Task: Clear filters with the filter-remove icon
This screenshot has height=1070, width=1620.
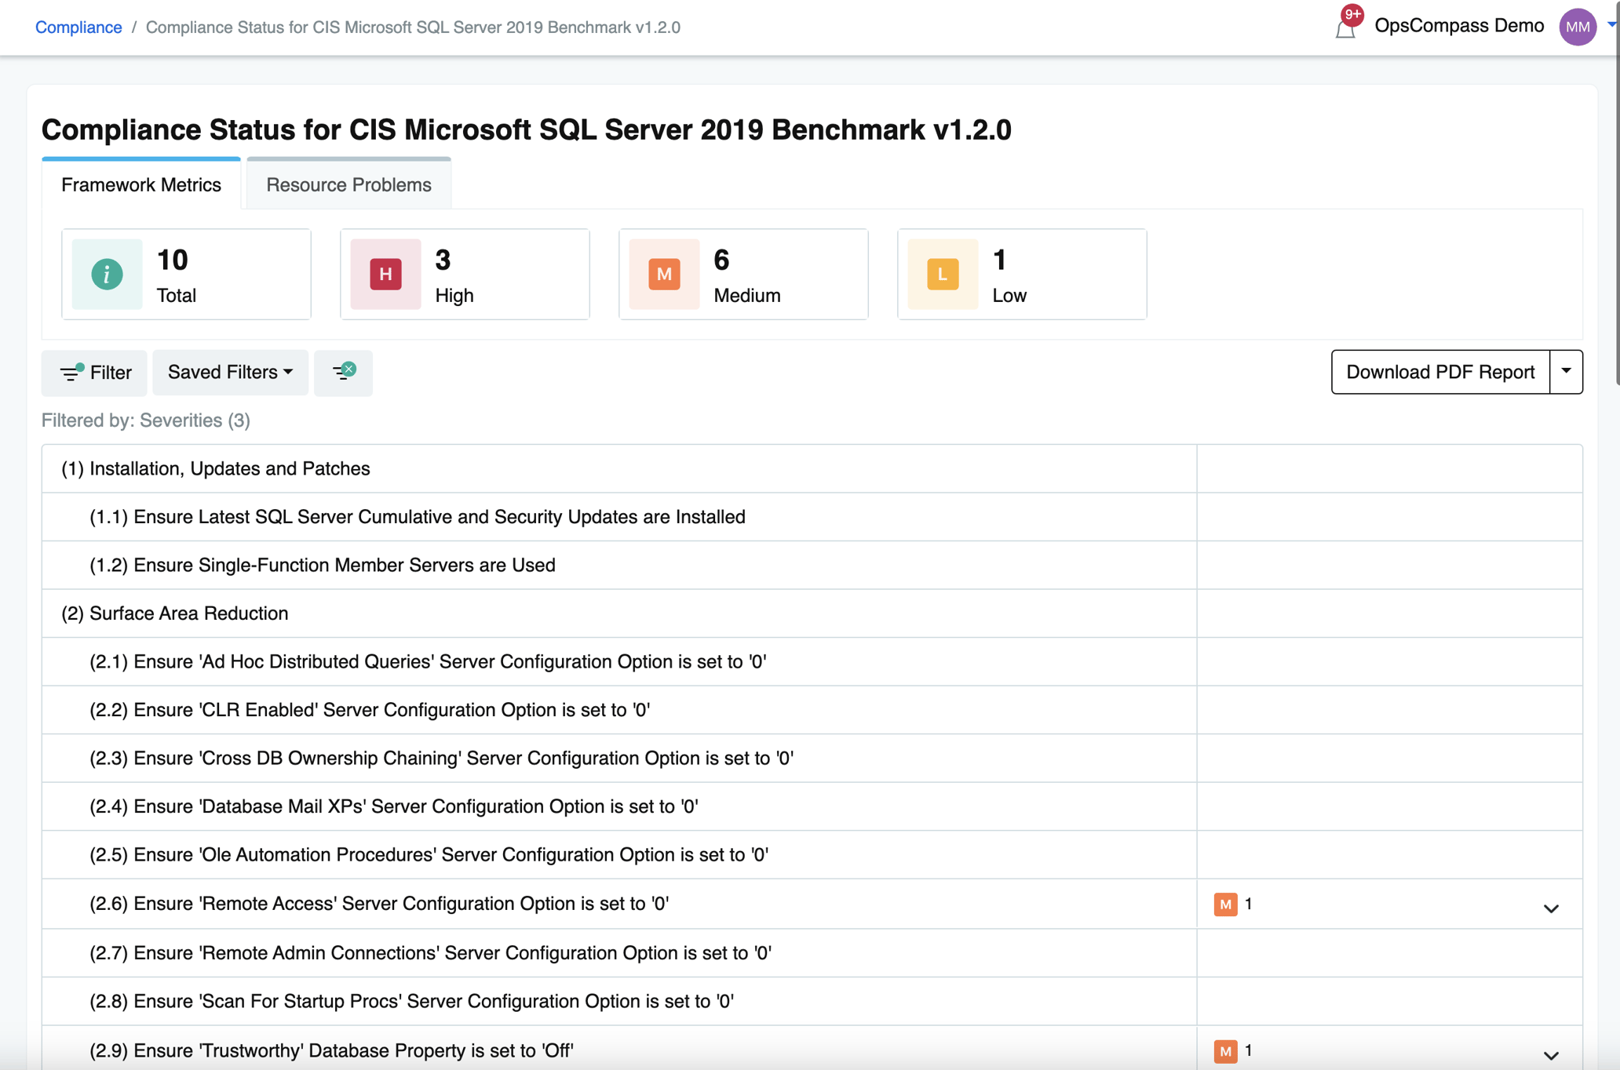Action: point(343,372)
